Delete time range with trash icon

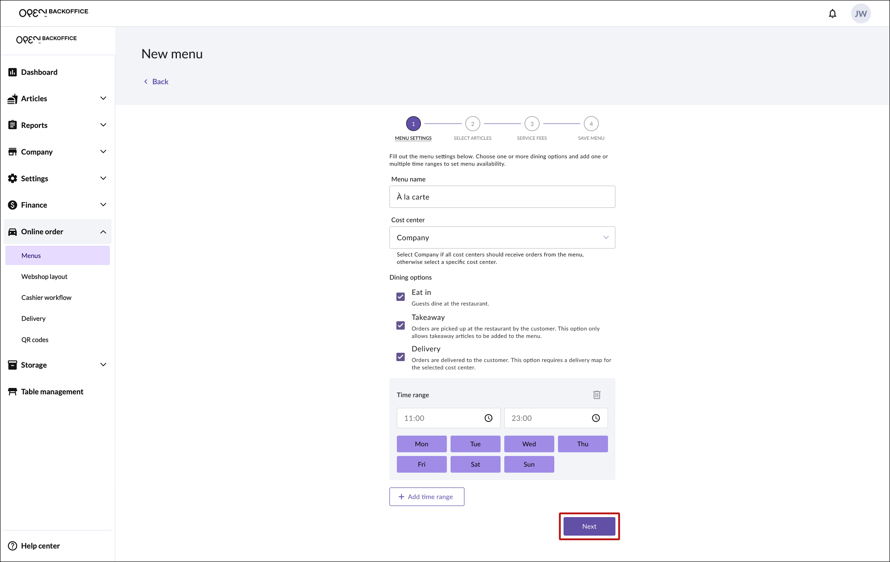pyautogui.click(x=596, y=395)
